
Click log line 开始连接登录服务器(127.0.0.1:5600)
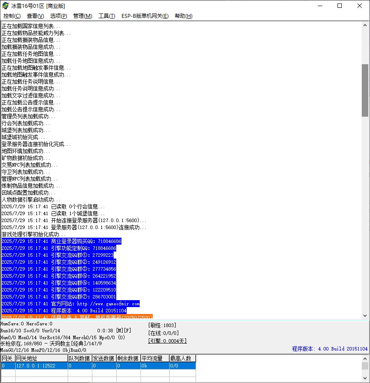(x=74, y=221)
